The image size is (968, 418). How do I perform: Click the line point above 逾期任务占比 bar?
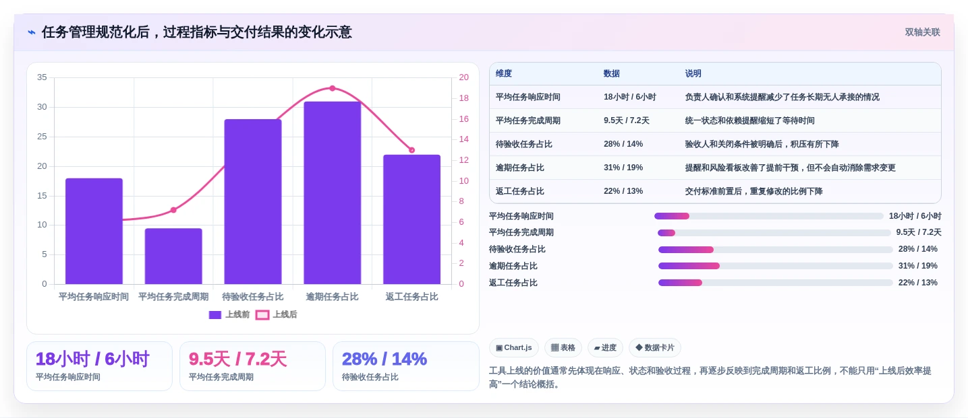click(x=333, y=88)
